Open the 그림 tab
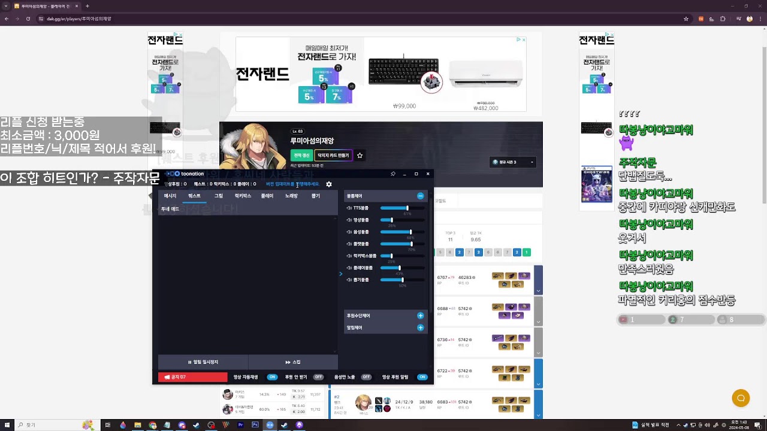 pyautogui.click(x=219, y=196)
